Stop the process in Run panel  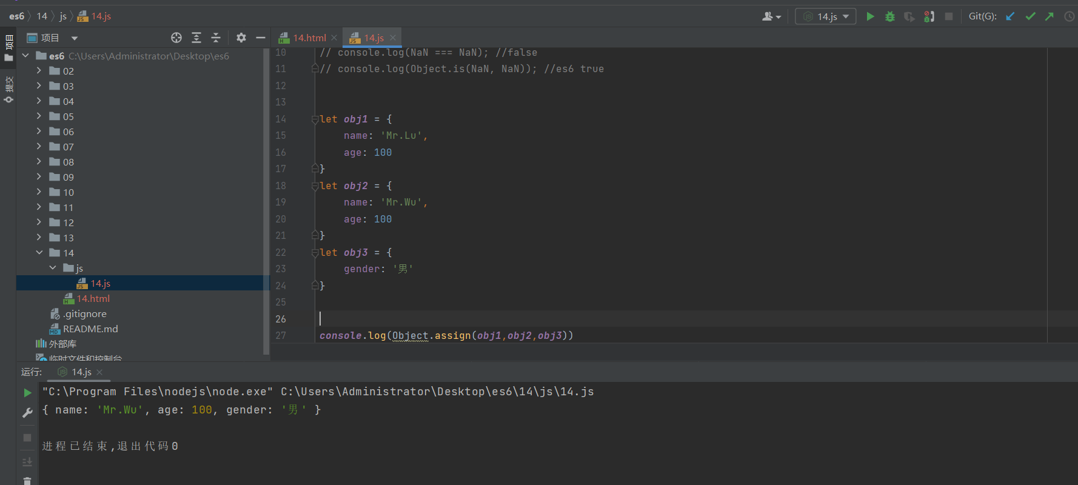point(27,437)
